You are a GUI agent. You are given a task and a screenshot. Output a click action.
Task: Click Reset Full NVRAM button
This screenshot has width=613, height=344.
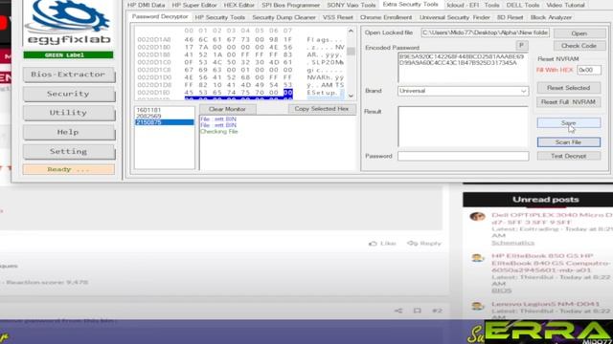(x=568, y=102)
